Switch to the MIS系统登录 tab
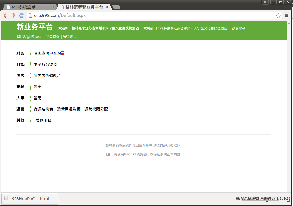This screenshot has width=293, height=206. tap(30, 7)
